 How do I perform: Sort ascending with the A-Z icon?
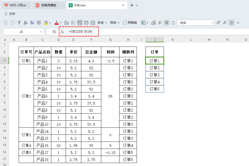26,23
